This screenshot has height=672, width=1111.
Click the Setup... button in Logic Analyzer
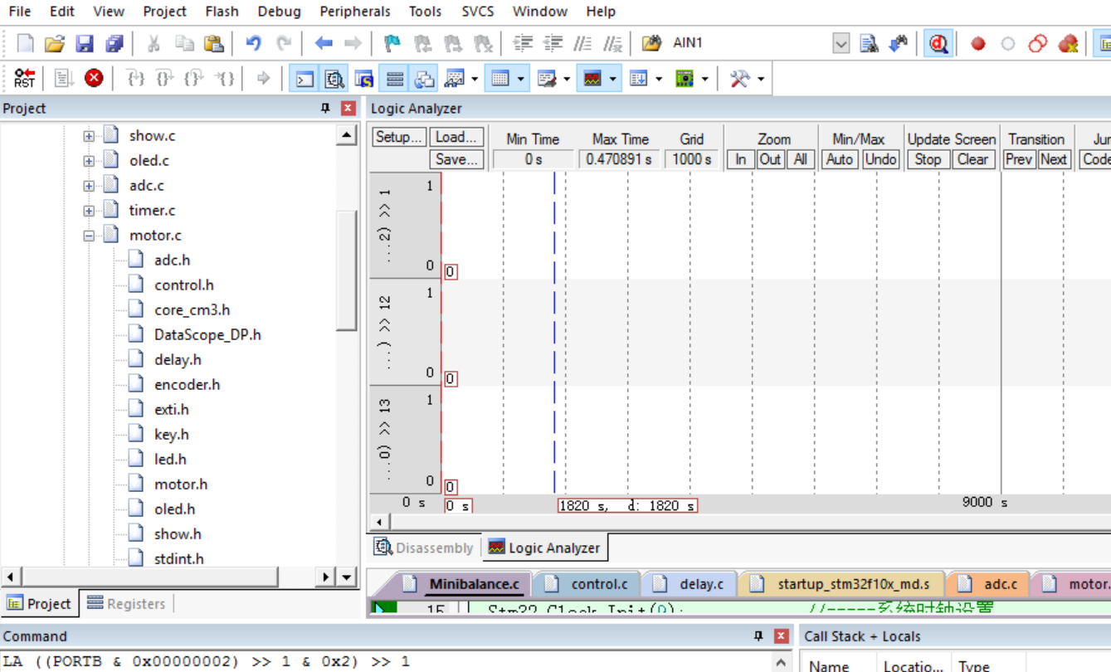tap(399, 138)
